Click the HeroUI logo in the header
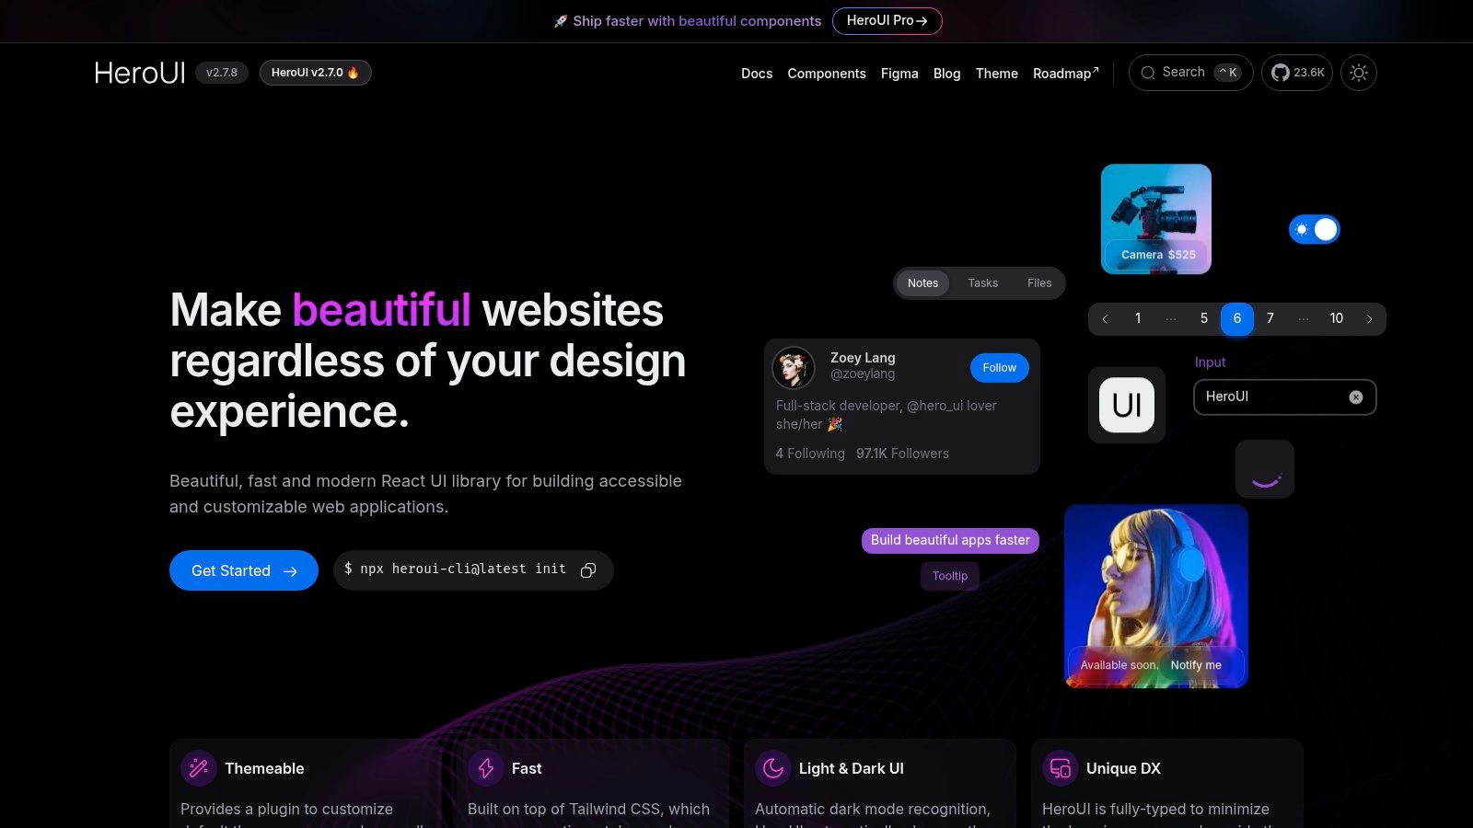Image resolution: width=1473 pixels, height=828 pixels. (x=140, y=73)
